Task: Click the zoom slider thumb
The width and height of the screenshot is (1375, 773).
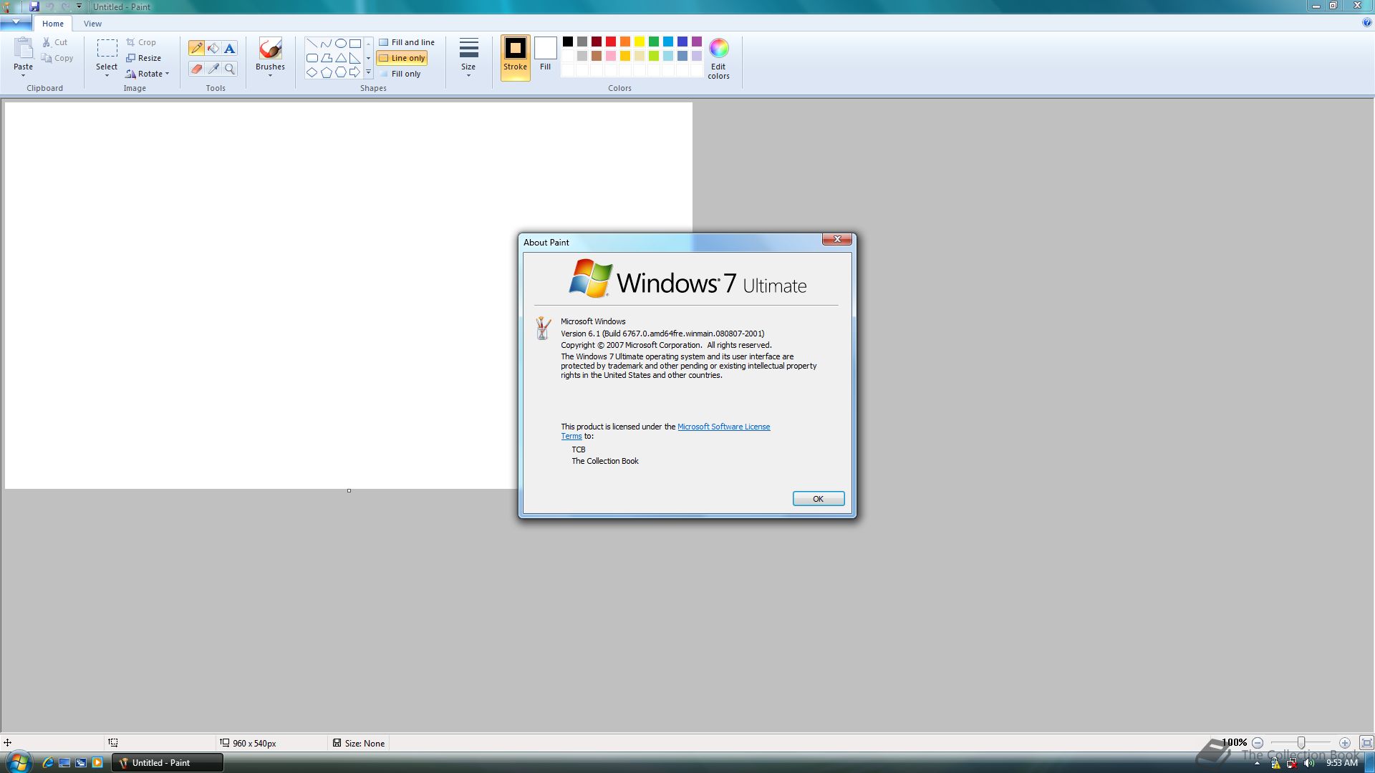Action: (1301, 743)
